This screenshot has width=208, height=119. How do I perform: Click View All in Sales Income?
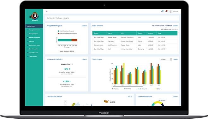[175, 26]
